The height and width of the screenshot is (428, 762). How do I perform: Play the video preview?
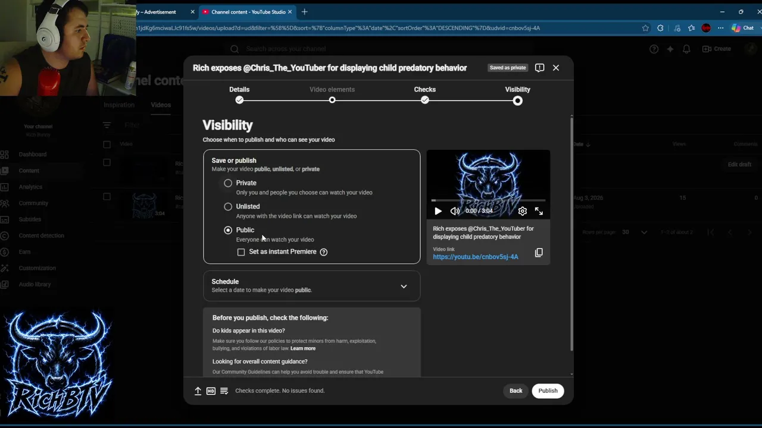(438, 211)
